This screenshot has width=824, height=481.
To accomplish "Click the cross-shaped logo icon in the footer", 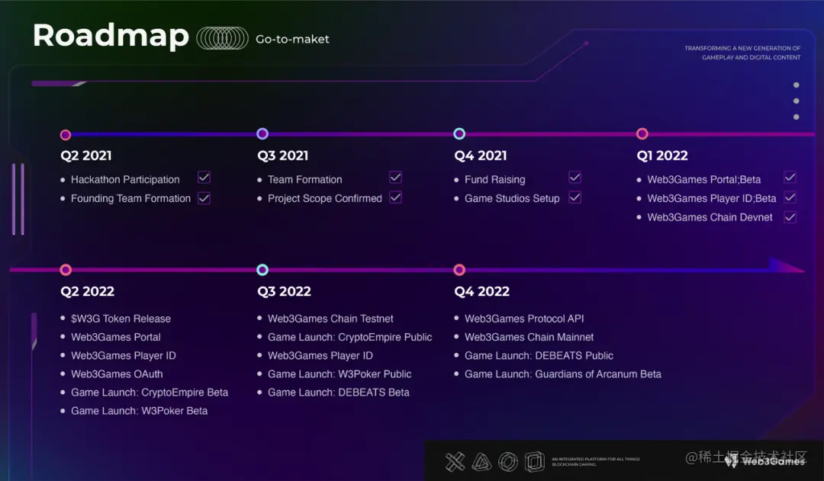I will click(x=455, y=461).
